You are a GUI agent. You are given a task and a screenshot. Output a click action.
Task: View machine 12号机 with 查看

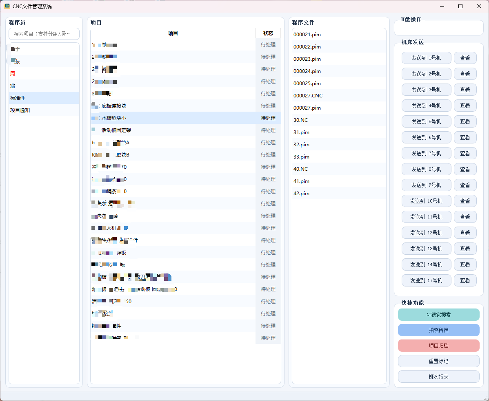tap(465, 233)
